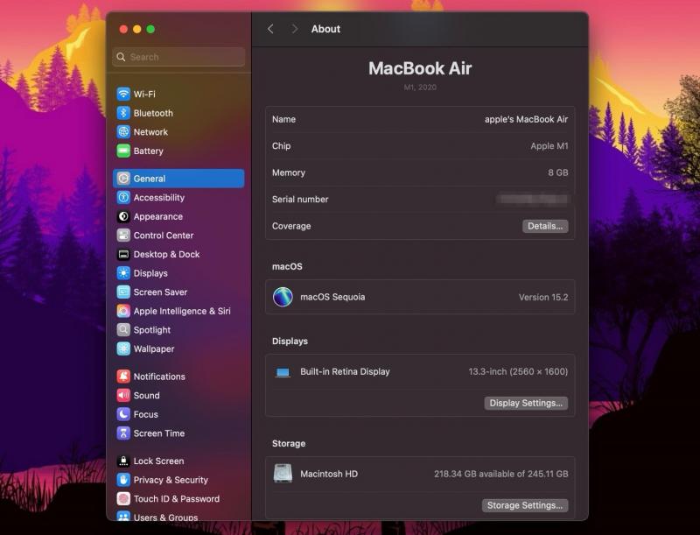Screen dimensions: 700x535
Task: Open Wi-Fi settings label
Action: tap(144, 95)
